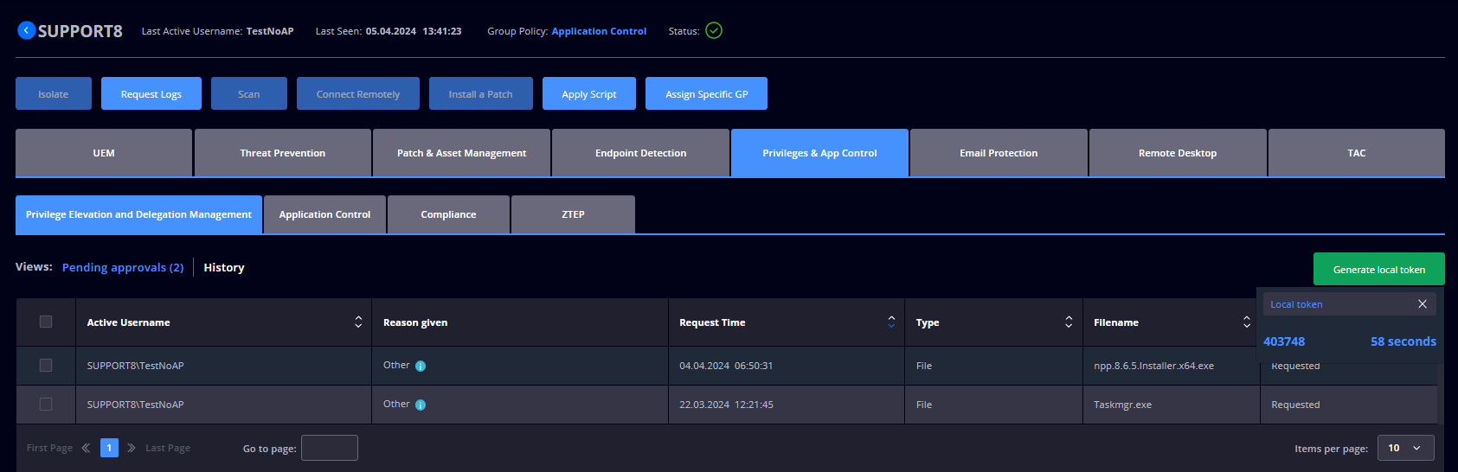1458x472 pixels.
Task: Click the Isolate button
Action: [x=54, y=93]
